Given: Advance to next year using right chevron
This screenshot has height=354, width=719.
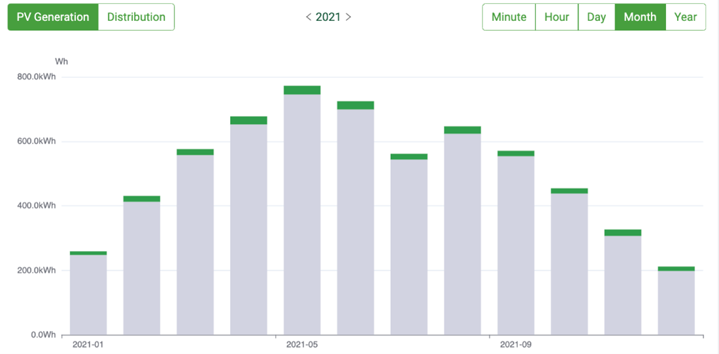Looking at the screenshot, I should click(348, 17).
